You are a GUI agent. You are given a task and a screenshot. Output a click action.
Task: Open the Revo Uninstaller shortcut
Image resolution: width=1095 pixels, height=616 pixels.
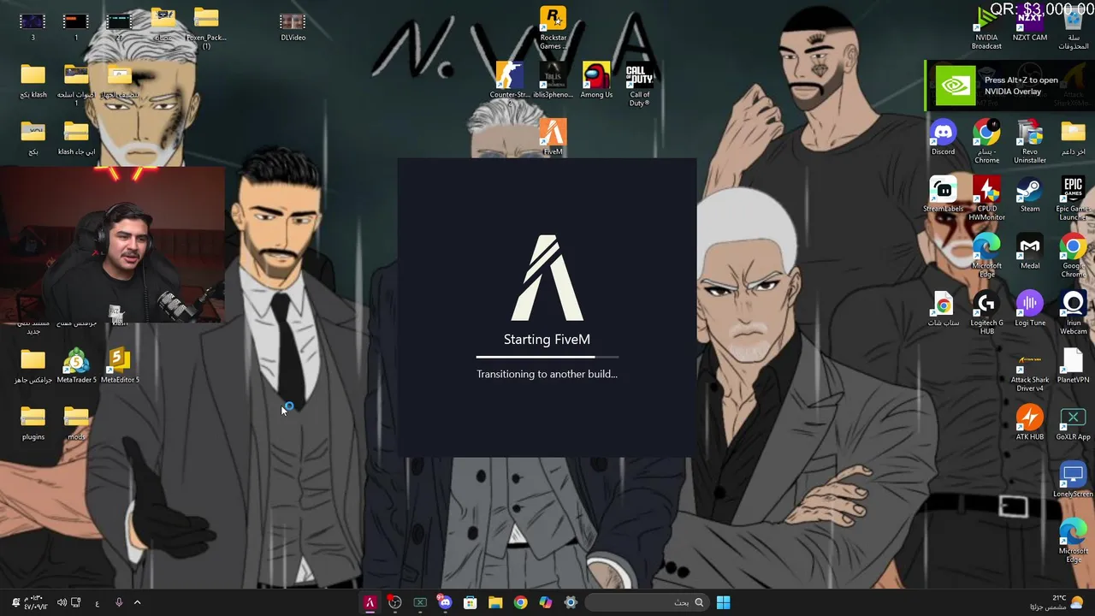(1029, 141)
